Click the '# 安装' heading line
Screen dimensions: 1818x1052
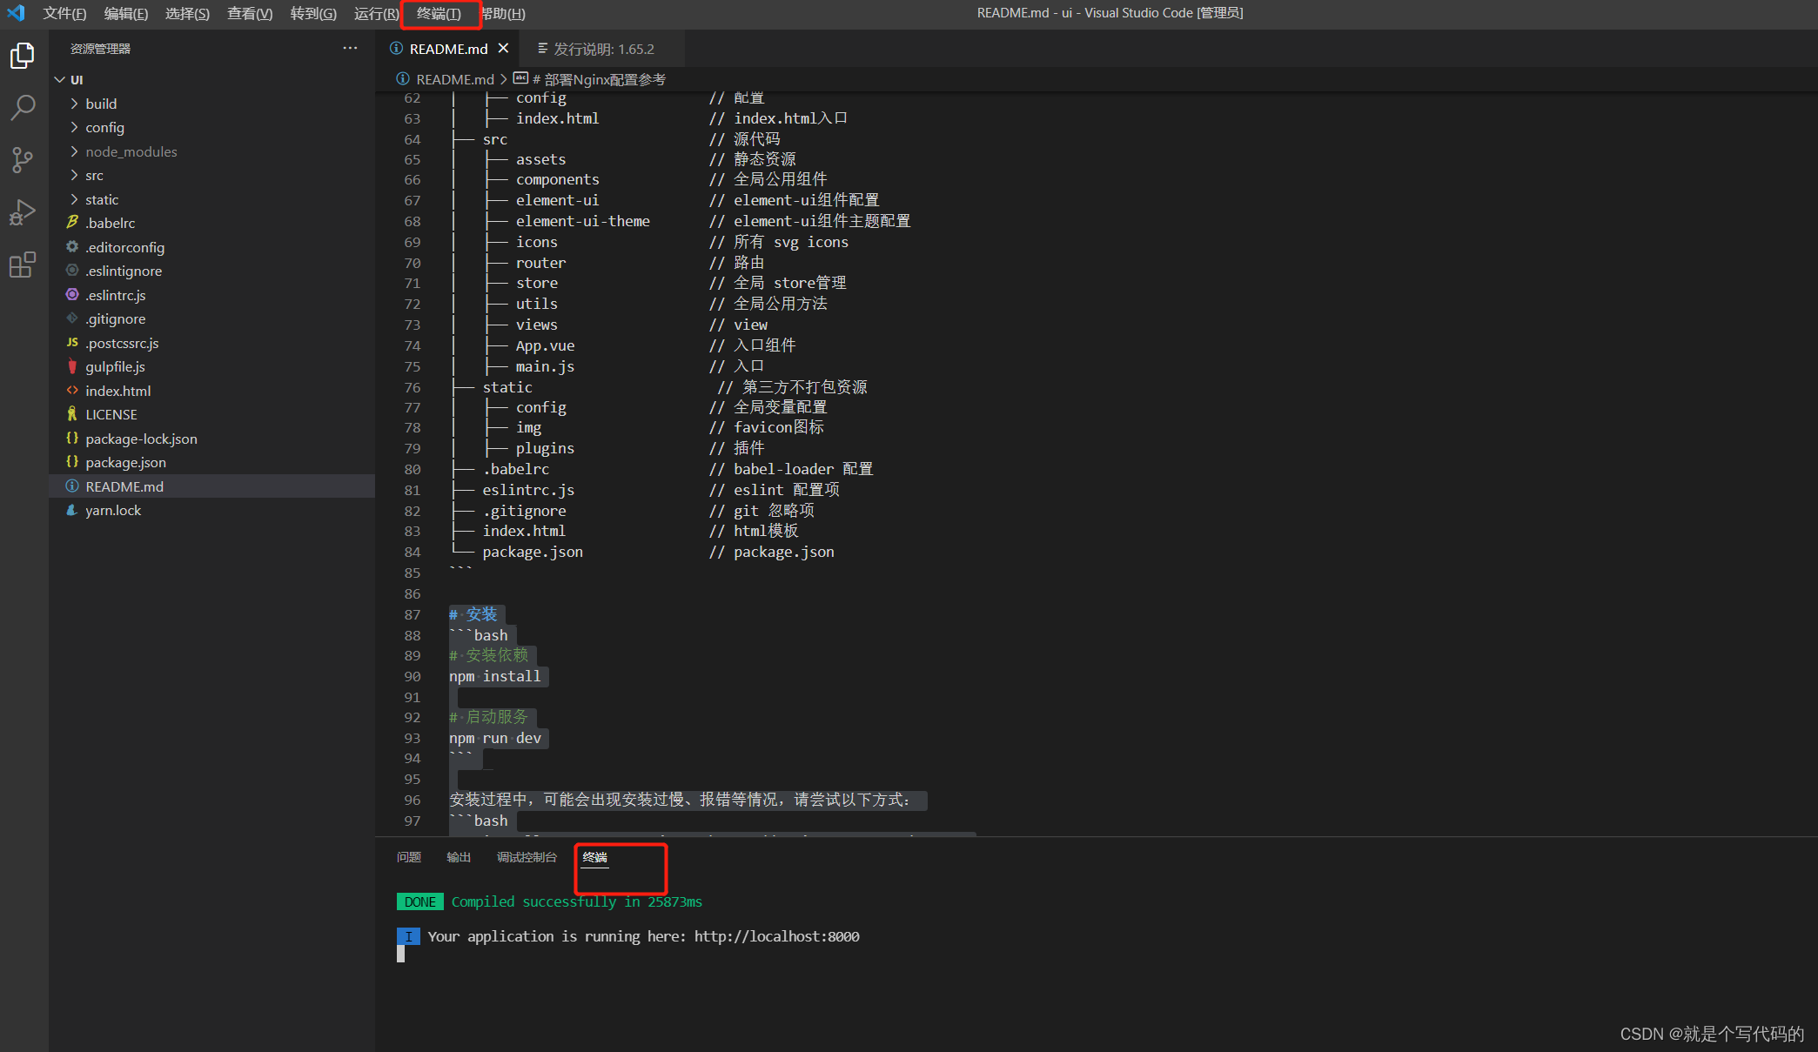pyautogui.click(x=473, y=614)
